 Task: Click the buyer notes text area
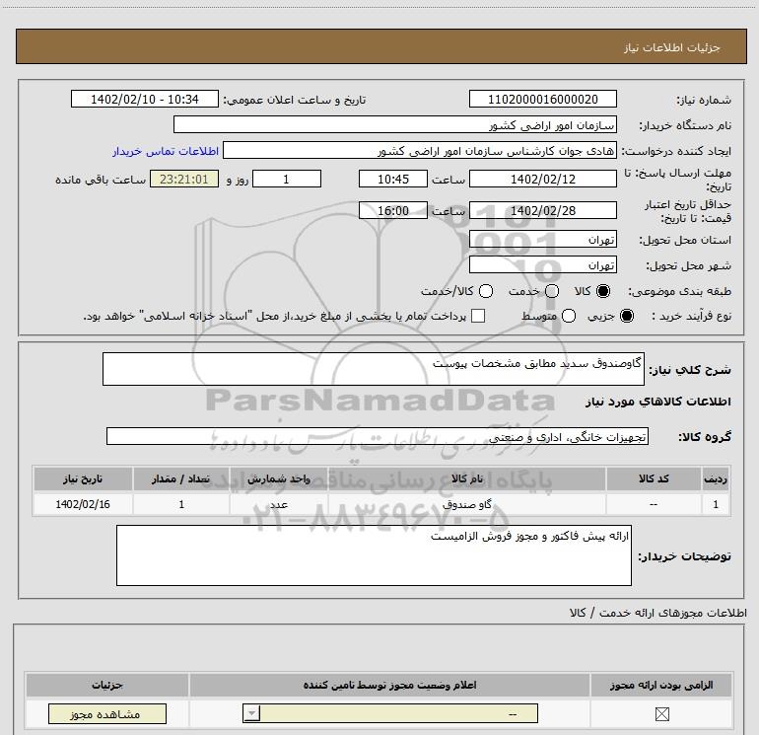point(374,555)
